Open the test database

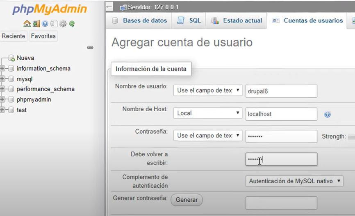(21, 110)
